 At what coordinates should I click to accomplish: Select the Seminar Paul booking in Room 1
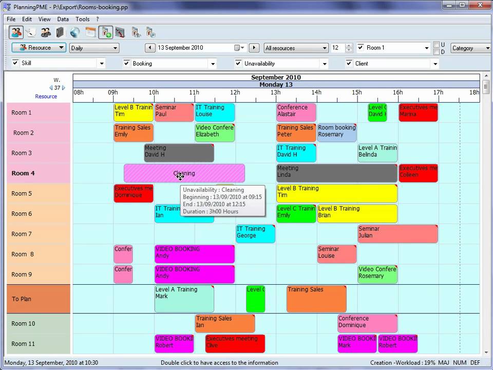174,113
